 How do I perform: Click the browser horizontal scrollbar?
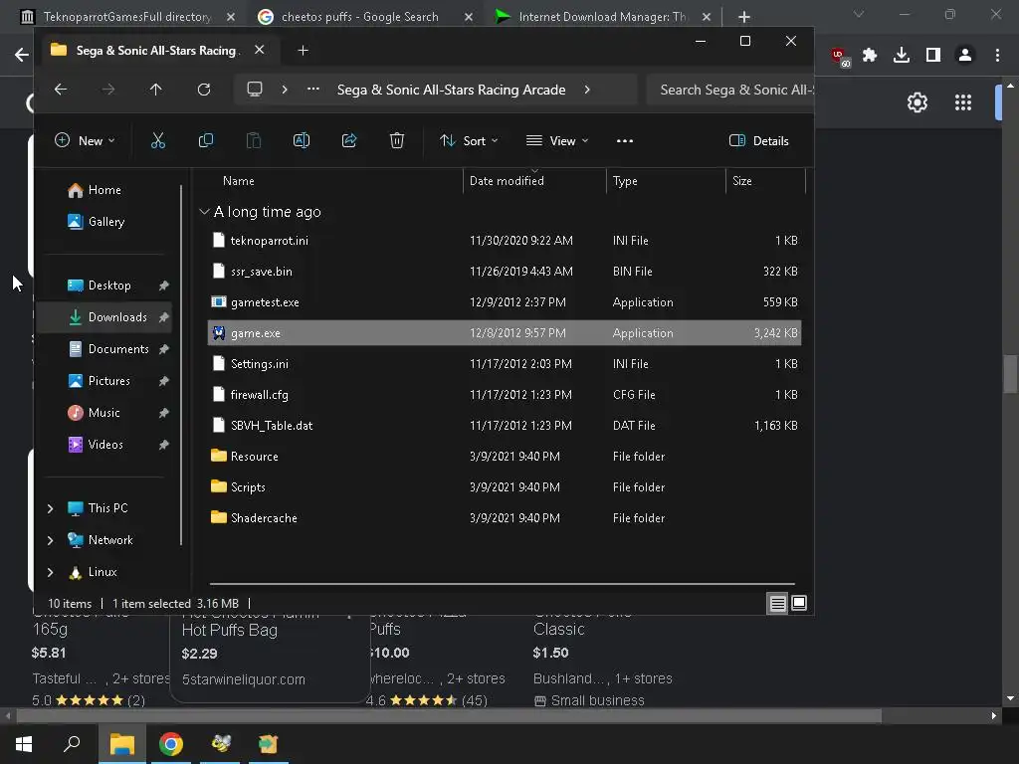pos(449,716)
